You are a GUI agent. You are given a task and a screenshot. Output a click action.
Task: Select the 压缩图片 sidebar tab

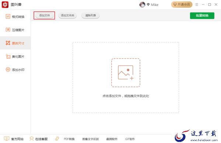15,30
